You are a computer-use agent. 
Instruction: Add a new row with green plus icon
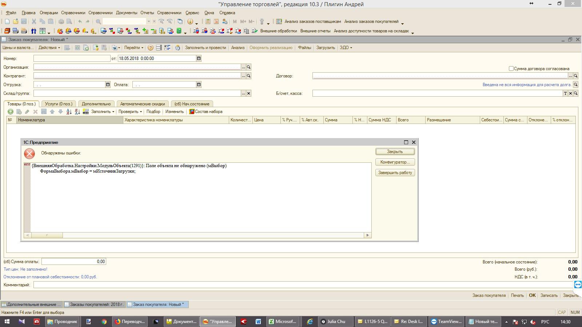10,112
